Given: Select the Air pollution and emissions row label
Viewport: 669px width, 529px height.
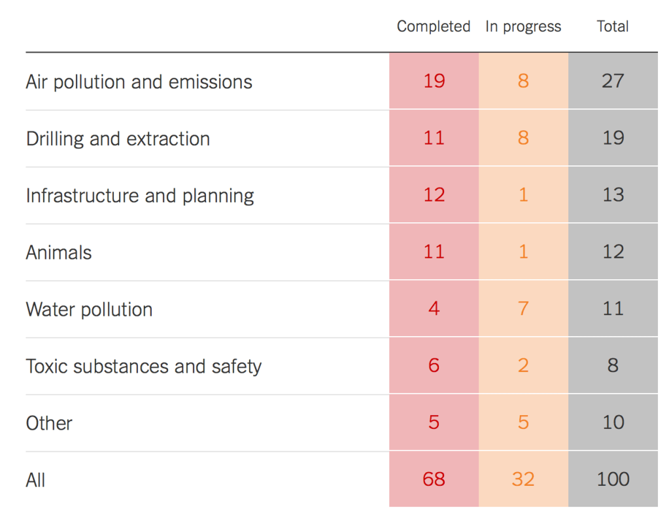Looking at the screenshot, I should coord(139,82).
